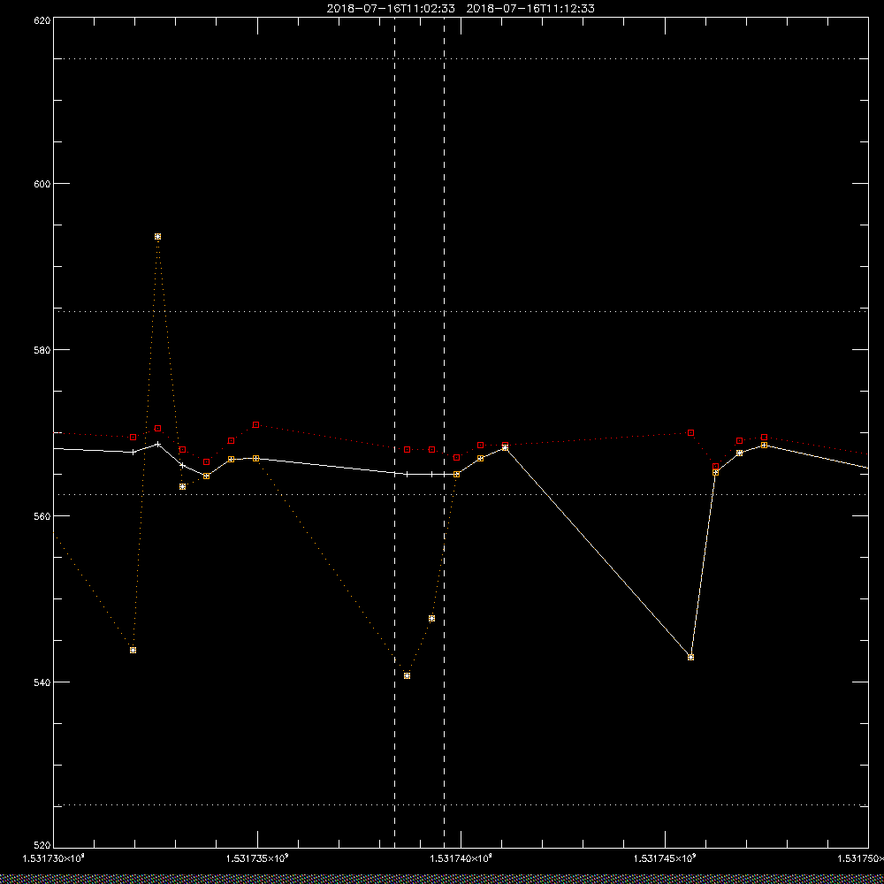Select the 520 y-axis label
Viewport: 884px width, 884px height.
[x=42, y=846]
